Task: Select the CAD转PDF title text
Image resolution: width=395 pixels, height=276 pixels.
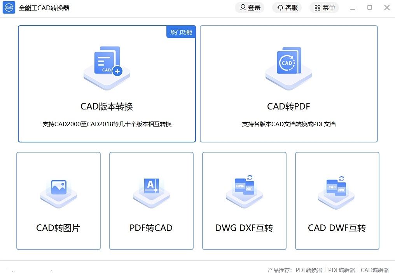Action: [x=288, y=106]
